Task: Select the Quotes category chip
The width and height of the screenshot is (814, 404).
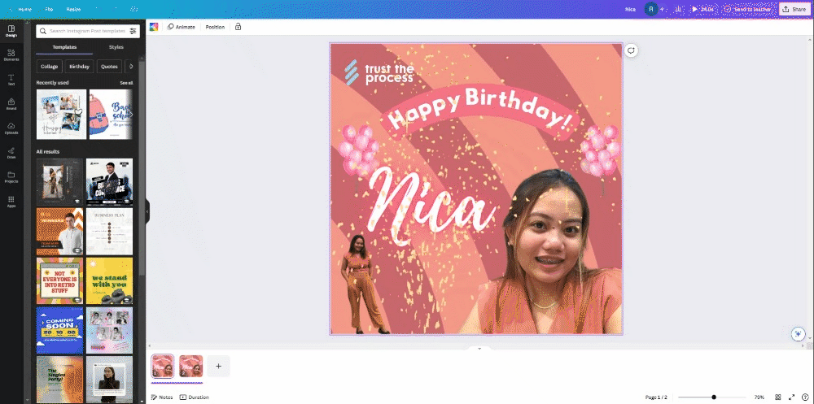Action: (x=109, y=67)
